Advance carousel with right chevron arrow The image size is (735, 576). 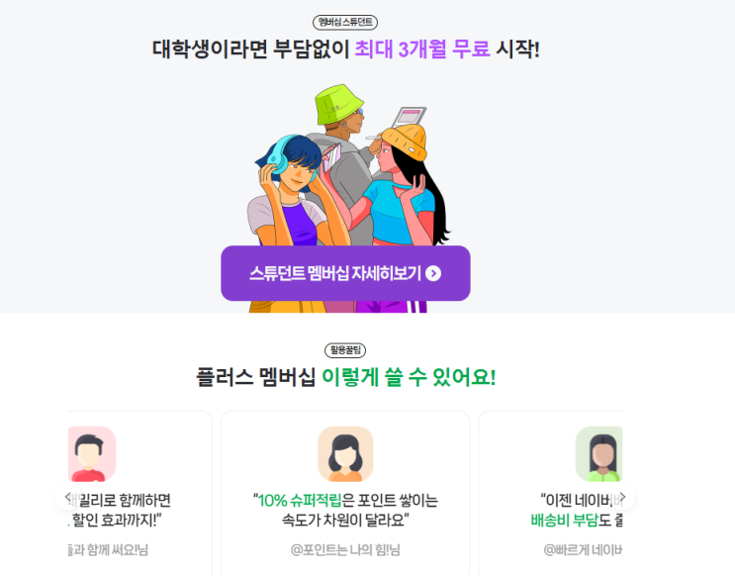coord(622,496)
